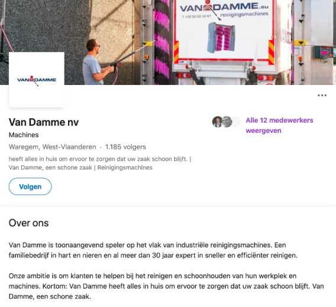This screenshot has height=307, width=336.
Task: Click the third faded employee avatar
Action: coord(236,122)
